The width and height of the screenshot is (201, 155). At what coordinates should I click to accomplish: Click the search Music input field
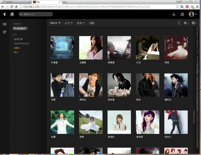click(x=36, y=14)
